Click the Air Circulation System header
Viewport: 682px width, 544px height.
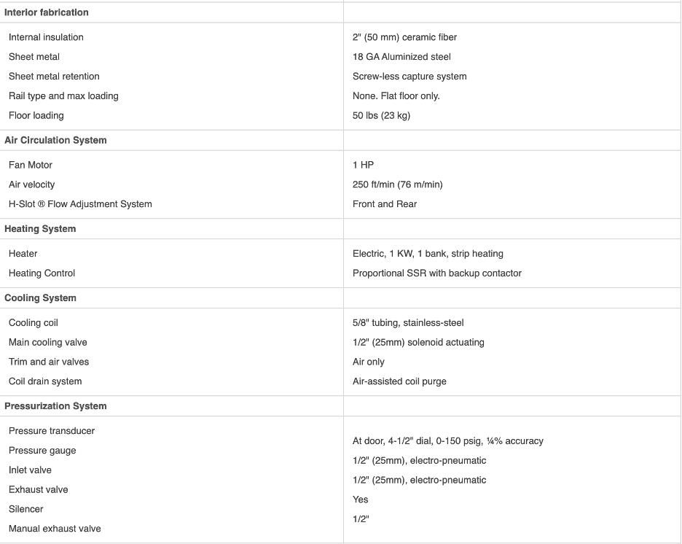pos(55,140)
